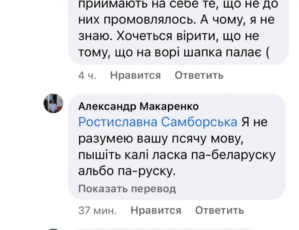Screen dimensions: 299x230
Task: Reply to the comment posted 37 мин. ago
Action: pyautogui.click(x=219, y=210)
